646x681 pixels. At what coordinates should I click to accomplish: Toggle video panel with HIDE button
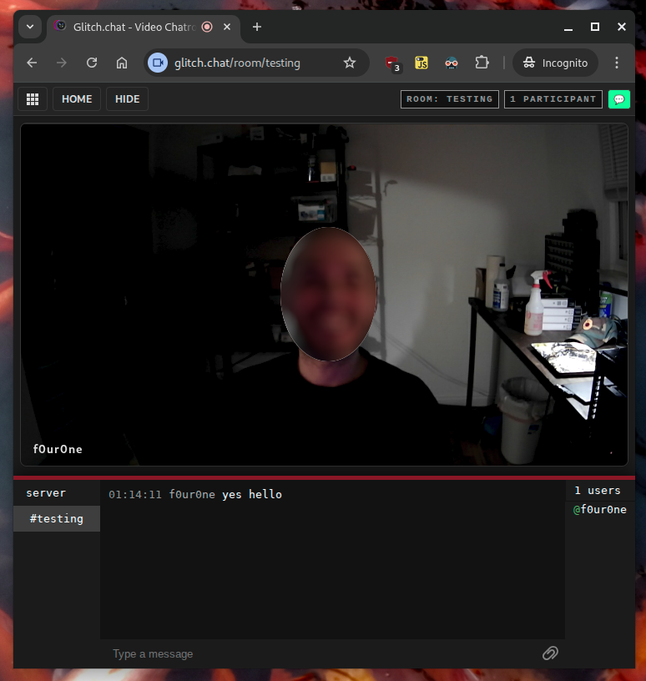point(127,99)
